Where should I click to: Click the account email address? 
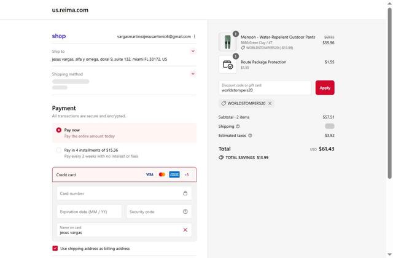(x=154, y=37)
